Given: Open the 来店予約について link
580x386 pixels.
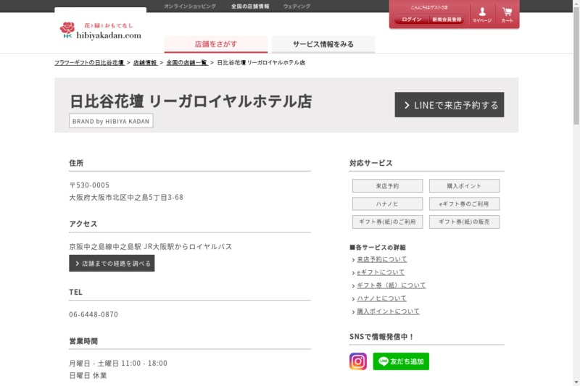Looking at the screenshot, I should (382, 259).
